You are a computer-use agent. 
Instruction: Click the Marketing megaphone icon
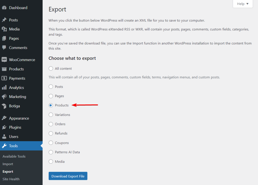(x=4, y=97)
